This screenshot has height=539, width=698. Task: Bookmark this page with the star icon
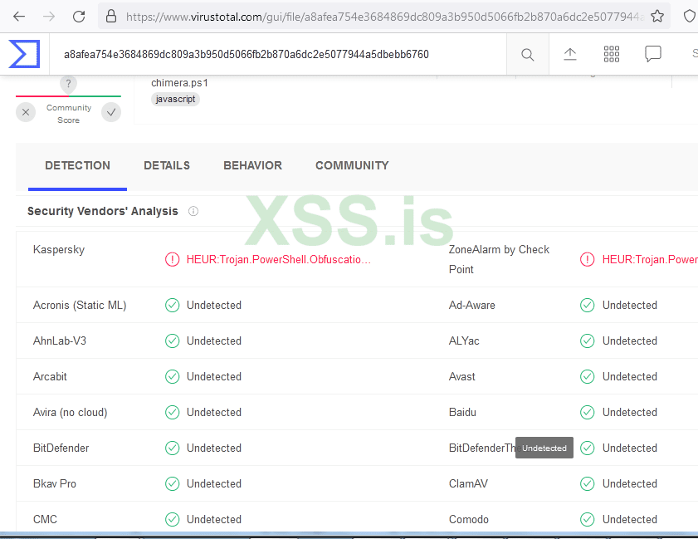657,17
